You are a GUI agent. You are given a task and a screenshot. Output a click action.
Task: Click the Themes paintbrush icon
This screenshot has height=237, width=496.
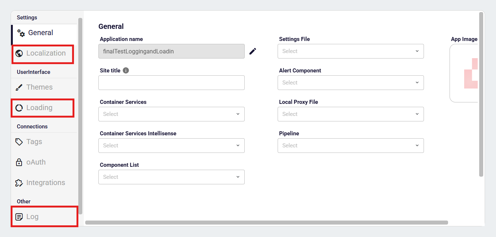point(19,87)
